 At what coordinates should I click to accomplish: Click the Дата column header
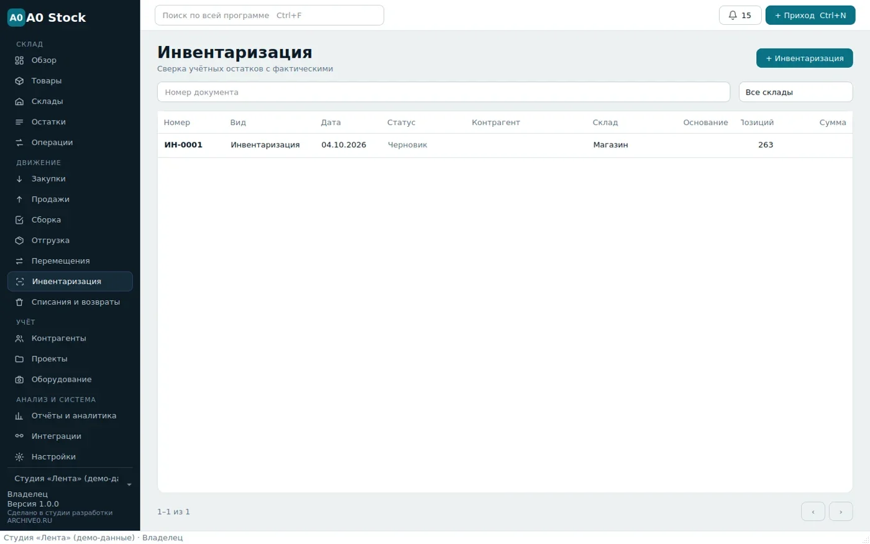pos(331,122)
